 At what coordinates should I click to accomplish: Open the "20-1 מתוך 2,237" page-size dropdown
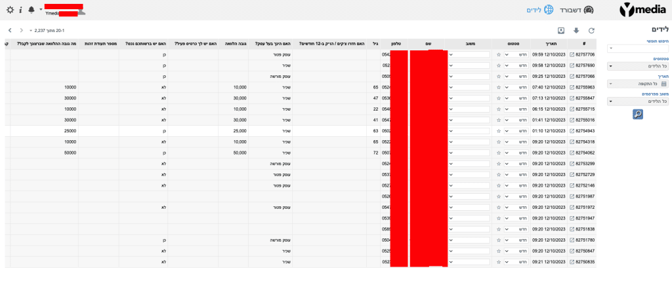(x=47, y=31)
